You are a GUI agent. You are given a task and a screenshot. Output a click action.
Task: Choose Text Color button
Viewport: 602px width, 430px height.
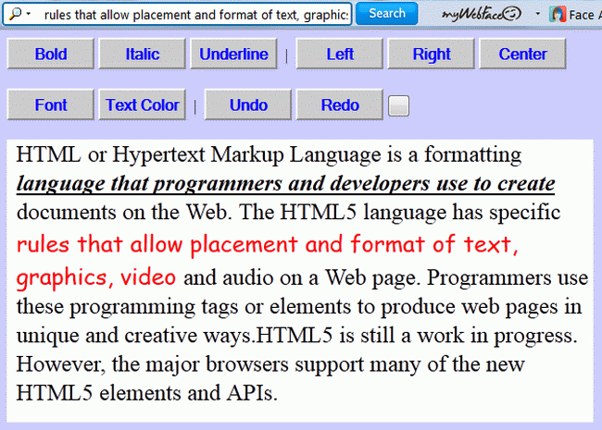coord(142,104)
